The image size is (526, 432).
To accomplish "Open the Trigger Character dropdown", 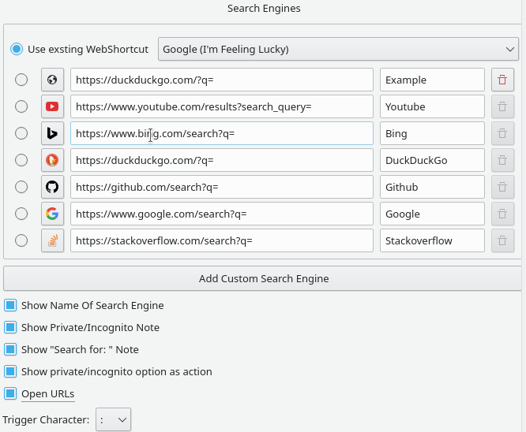I will click(114, 419).
